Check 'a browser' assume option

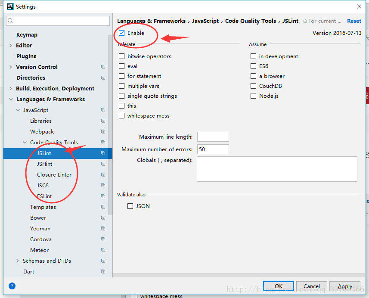pos(254,76)
